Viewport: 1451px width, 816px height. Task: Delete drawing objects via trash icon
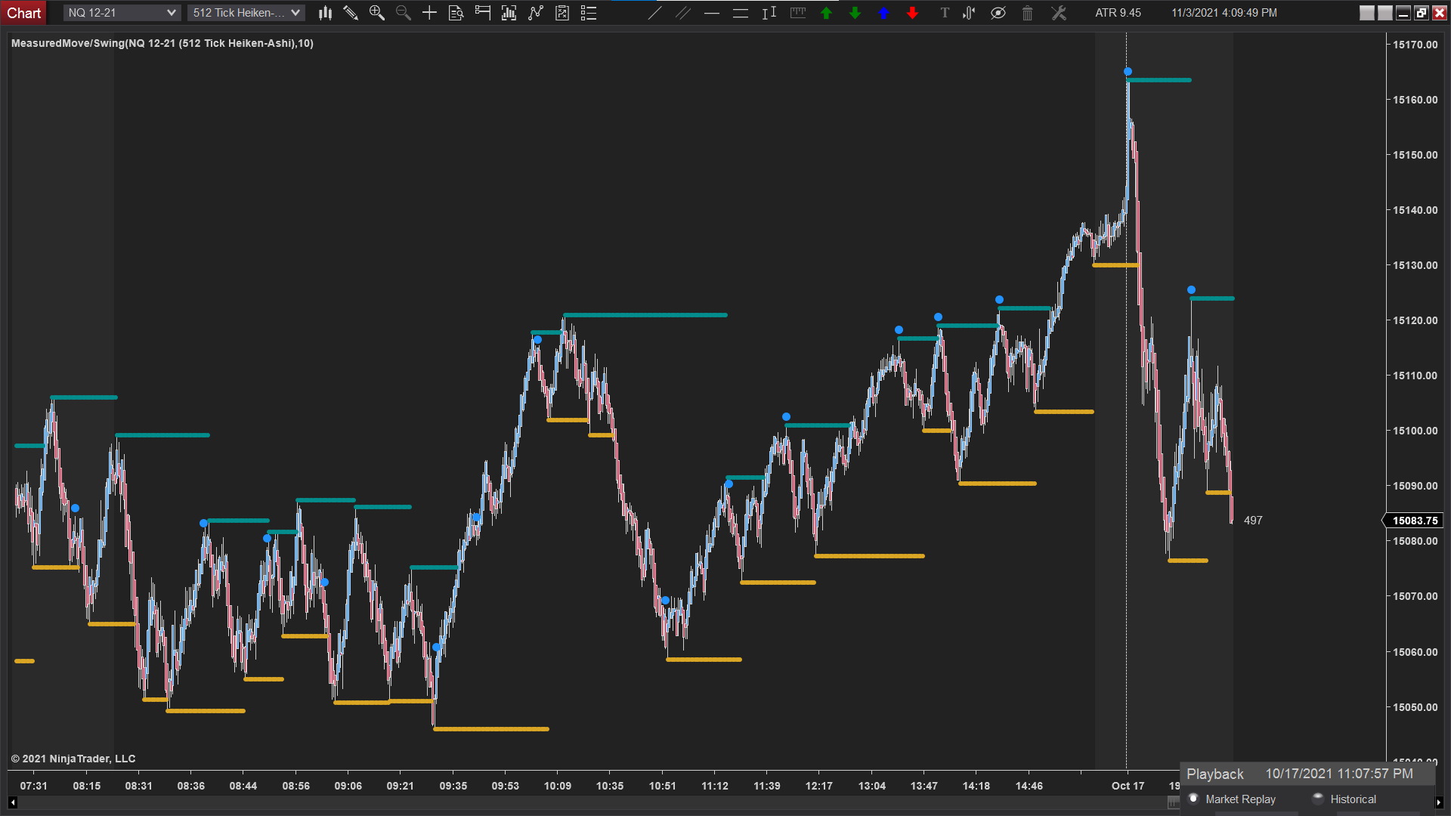(x=1027, y=13)
